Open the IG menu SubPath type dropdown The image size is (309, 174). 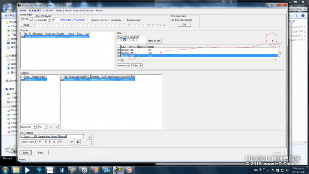pyautogui.click(x=35, y=127)
